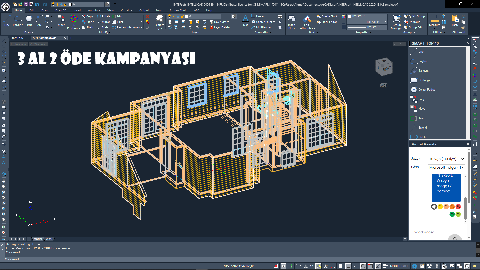This screenshot has height=270, width=480.
Task: Click the Layer Delete tool
Action: (x=220, y=27)
